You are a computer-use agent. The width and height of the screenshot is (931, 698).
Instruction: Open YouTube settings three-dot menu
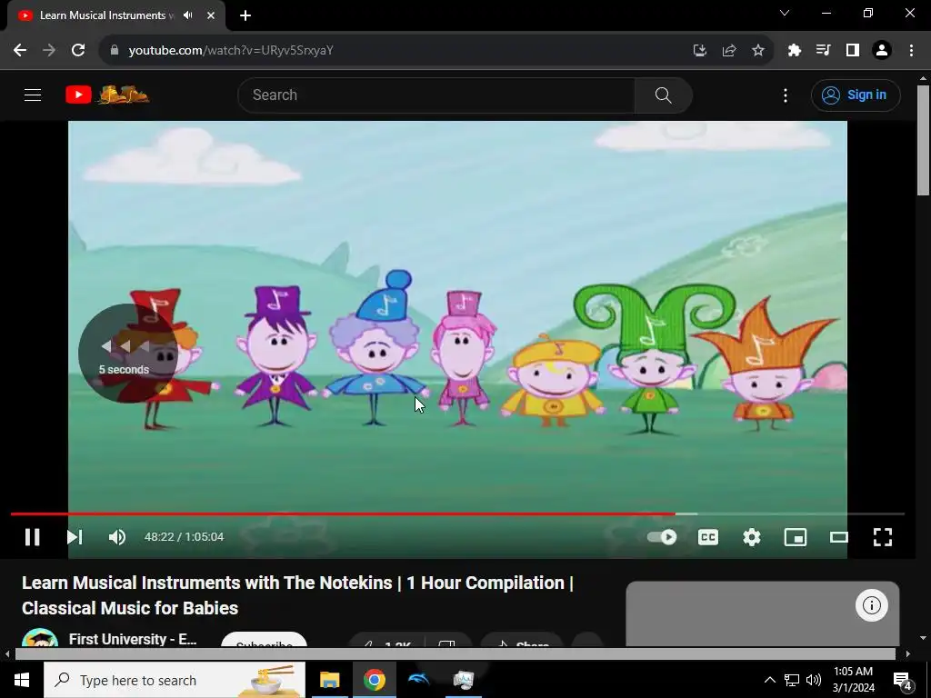(x=786, y=95)
